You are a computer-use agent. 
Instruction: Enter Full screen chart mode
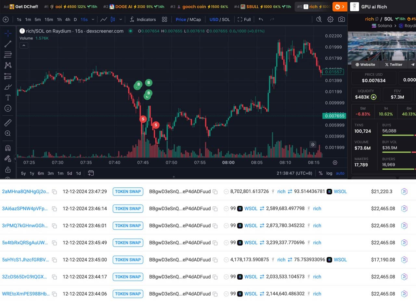pos(244,19)
